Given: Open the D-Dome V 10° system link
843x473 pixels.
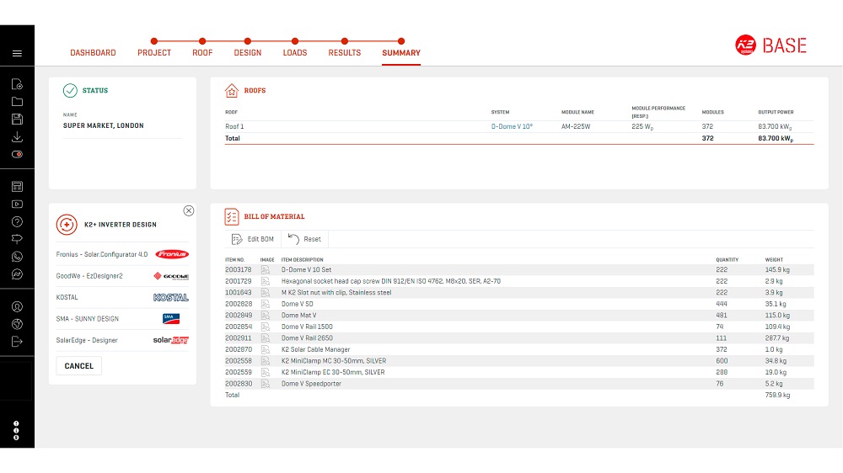Looking at the screenshot, I should pyautogui.click(x=512, y=126).
